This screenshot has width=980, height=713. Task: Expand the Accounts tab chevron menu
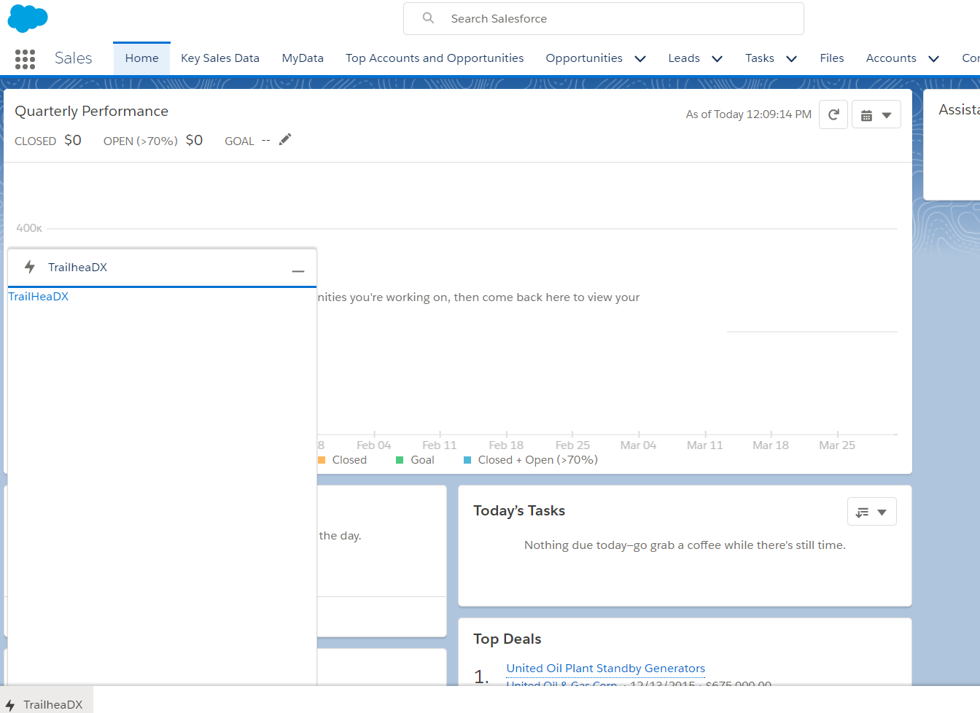tap(933, 59)
